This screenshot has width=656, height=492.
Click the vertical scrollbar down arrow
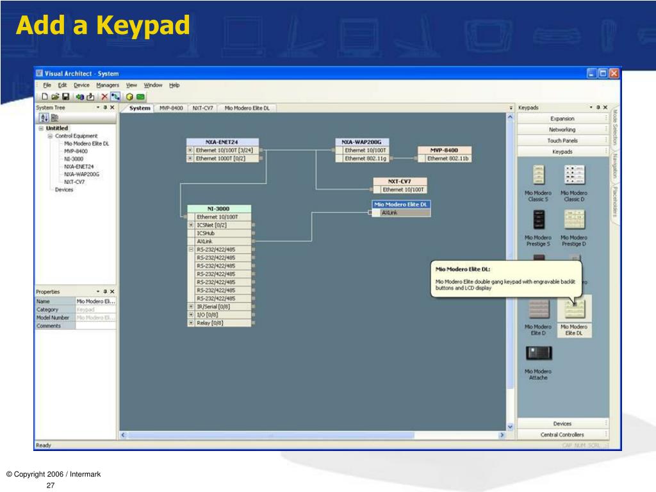pyautogui.click(x=510, y=427)
